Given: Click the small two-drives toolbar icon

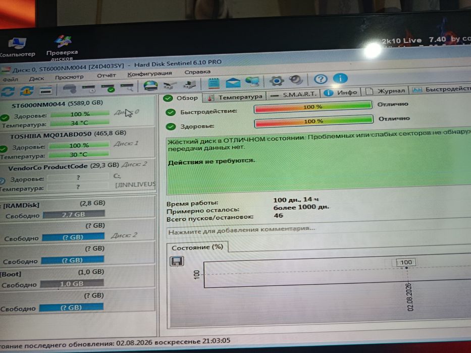Looking at the screenshot, I should pyautogui.click(x=170, y=86).
